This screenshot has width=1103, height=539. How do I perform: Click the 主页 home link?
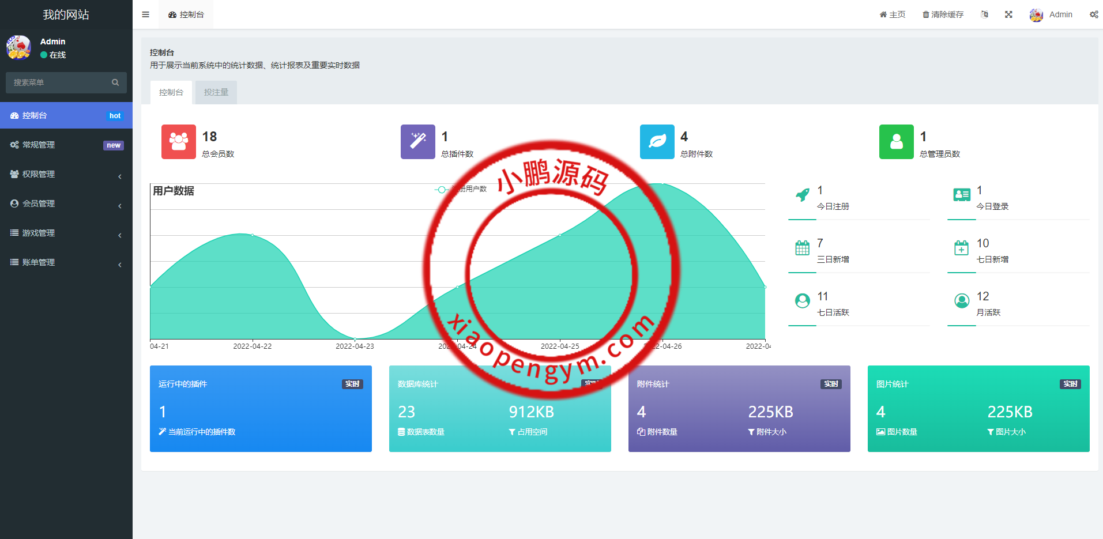pyautogui.click(x=892, y=14)
